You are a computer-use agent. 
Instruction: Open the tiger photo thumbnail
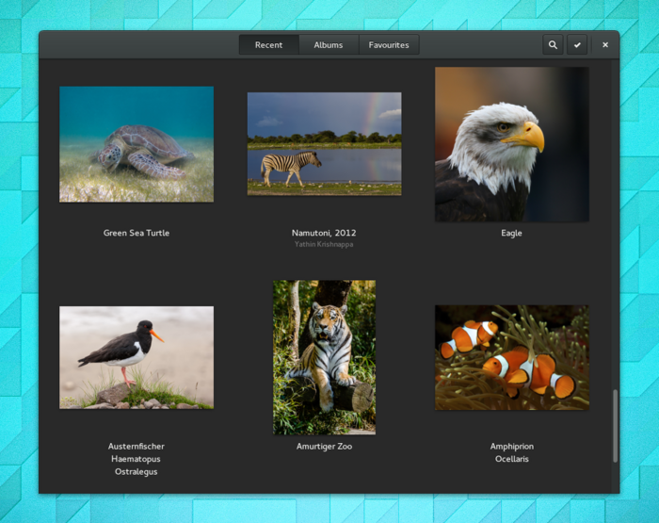324,357
